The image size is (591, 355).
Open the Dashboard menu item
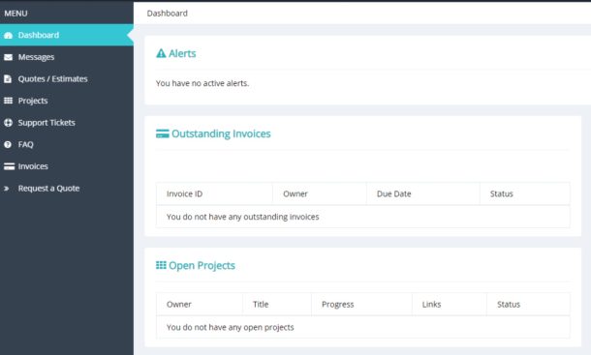(x=67, y=35)
